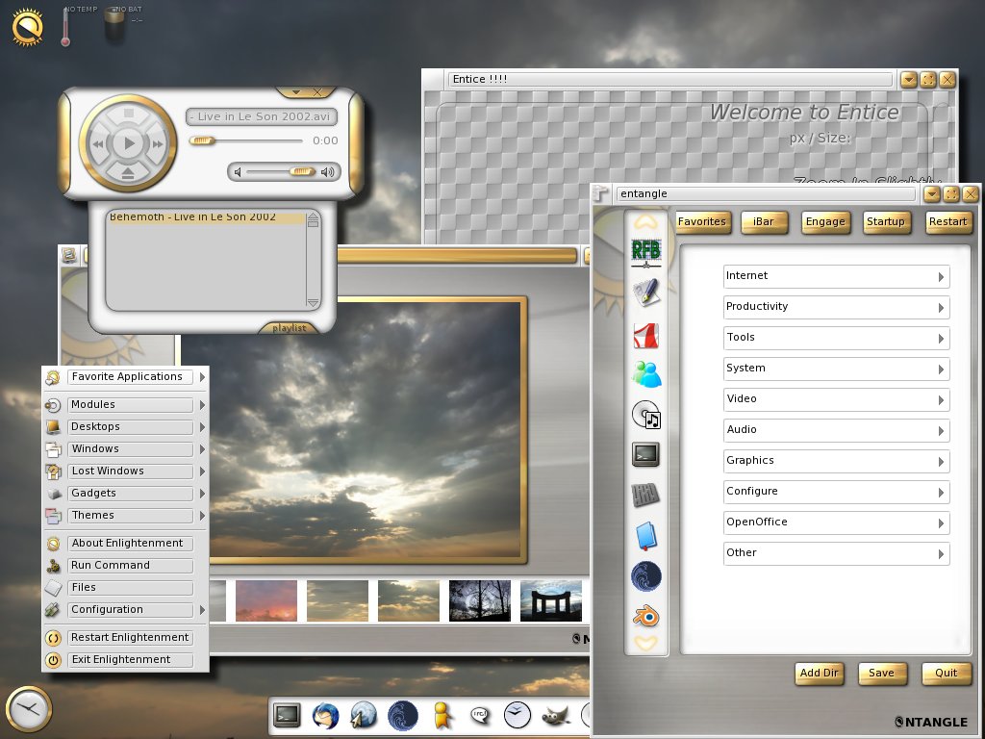Open the messenger buddies icon in entangle

click(646, 374)
